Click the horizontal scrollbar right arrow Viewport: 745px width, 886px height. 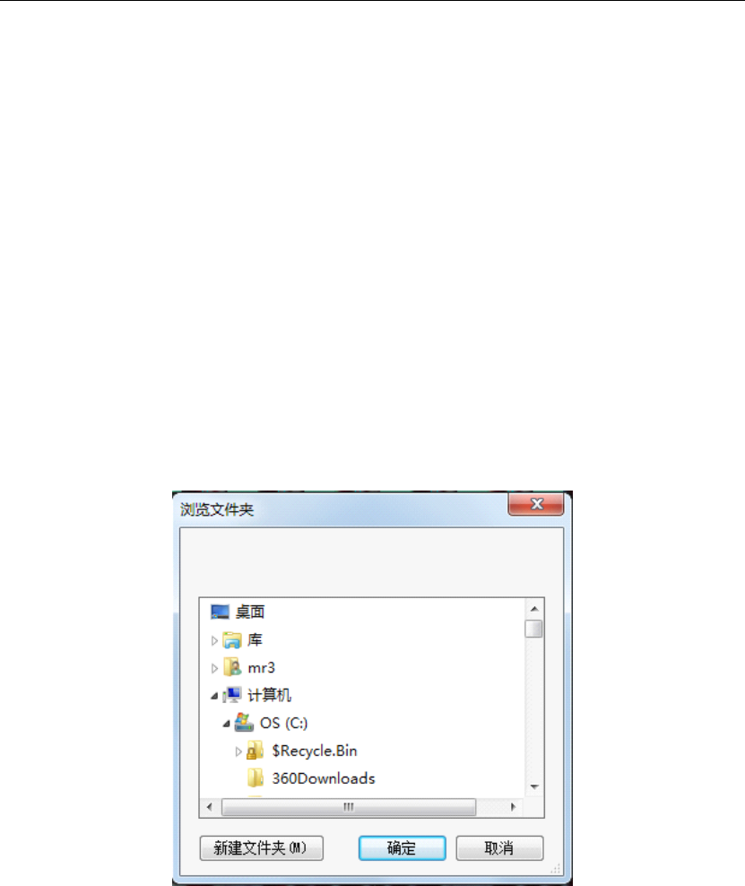513,807
